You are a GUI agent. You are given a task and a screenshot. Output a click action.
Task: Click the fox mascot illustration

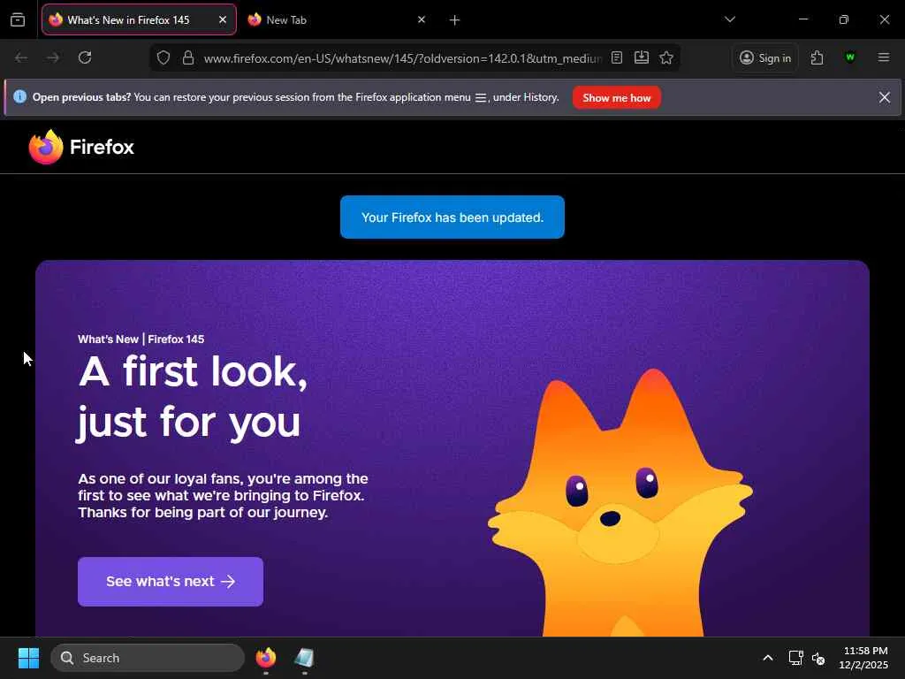pyautogui.click(x=620, y=502)
